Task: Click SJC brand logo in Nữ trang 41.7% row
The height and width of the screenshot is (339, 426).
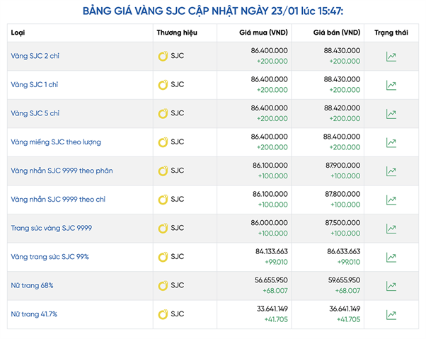Action: (163, 314)
